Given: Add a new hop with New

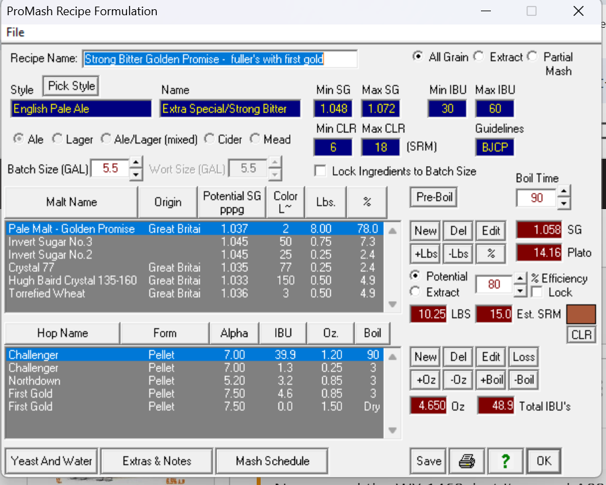Looking at the screenshot, I should tap(425, 357).
